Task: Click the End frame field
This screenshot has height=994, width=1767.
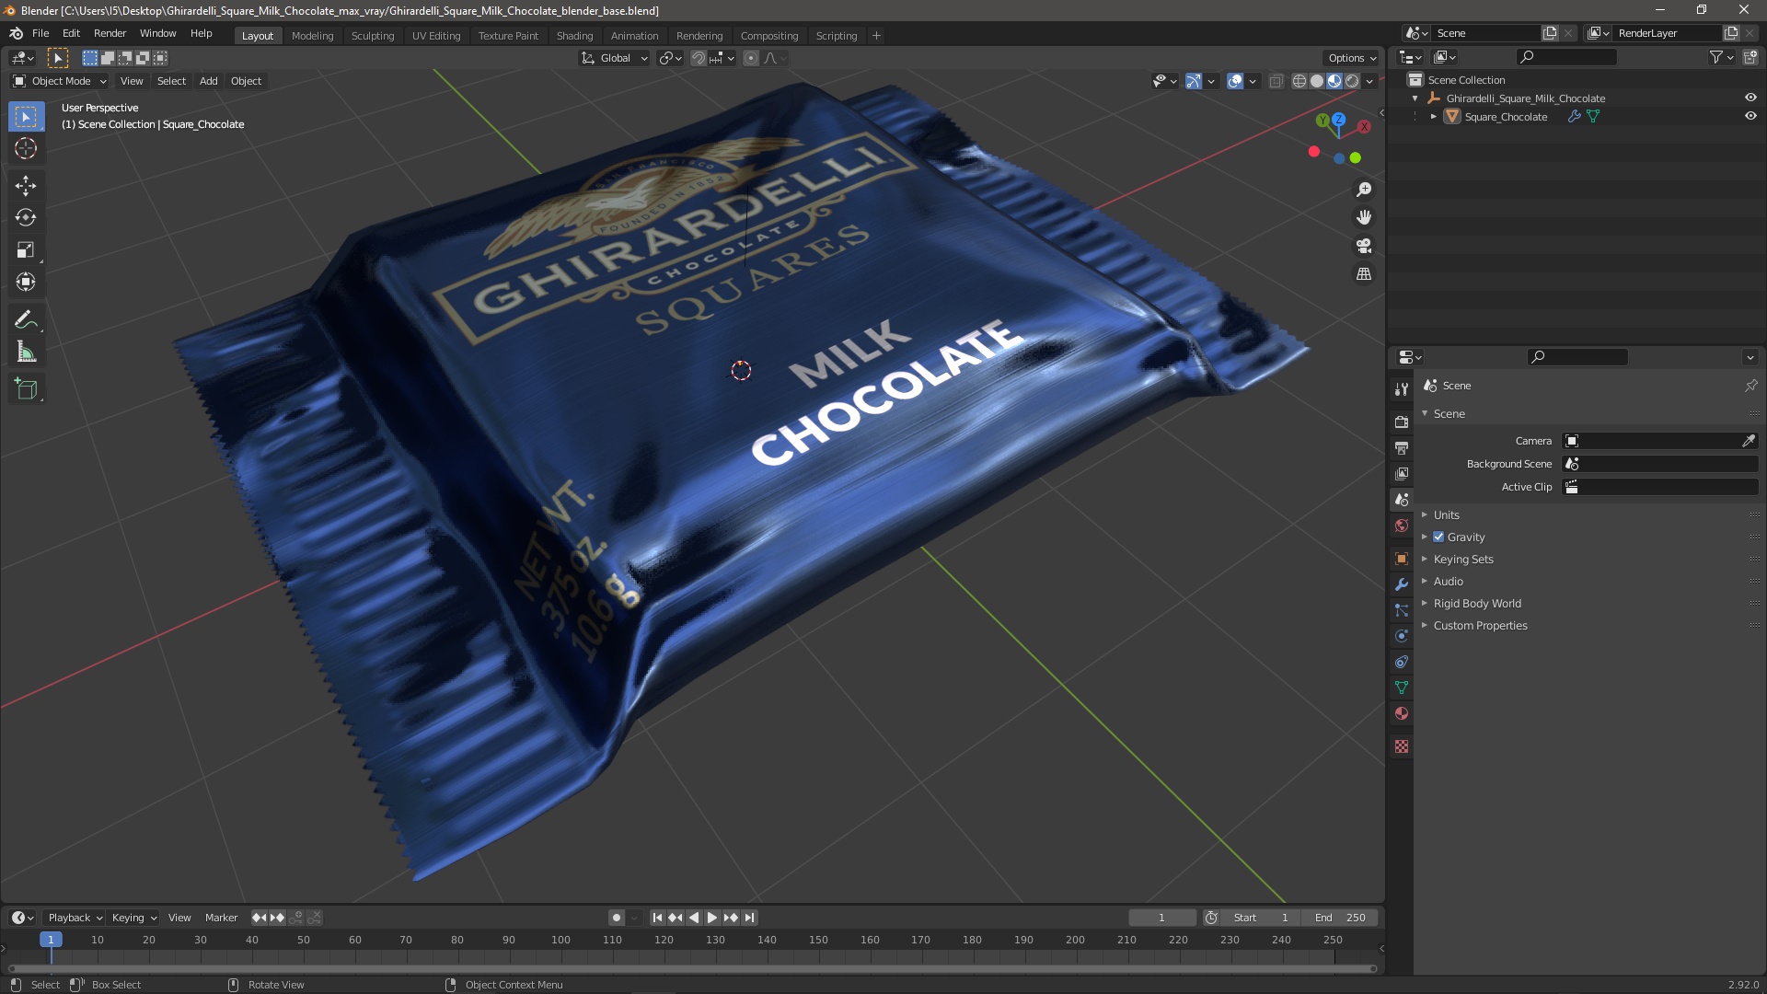Action: (1340, 918)
